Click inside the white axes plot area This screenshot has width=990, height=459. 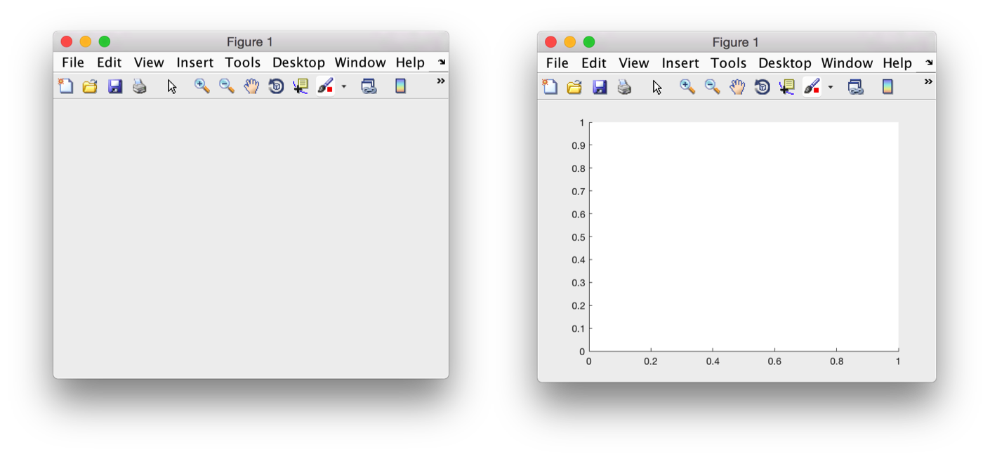[x=744, y=237]
